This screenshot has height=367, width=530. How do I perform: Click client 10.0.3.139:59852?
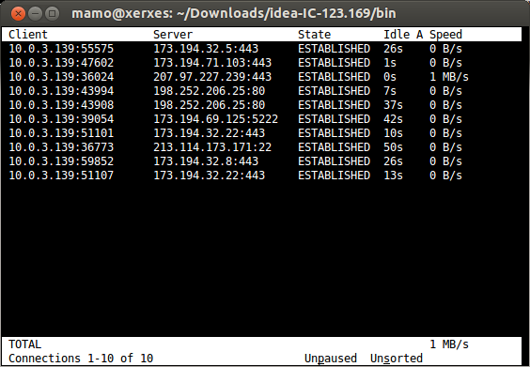[61, 161]
